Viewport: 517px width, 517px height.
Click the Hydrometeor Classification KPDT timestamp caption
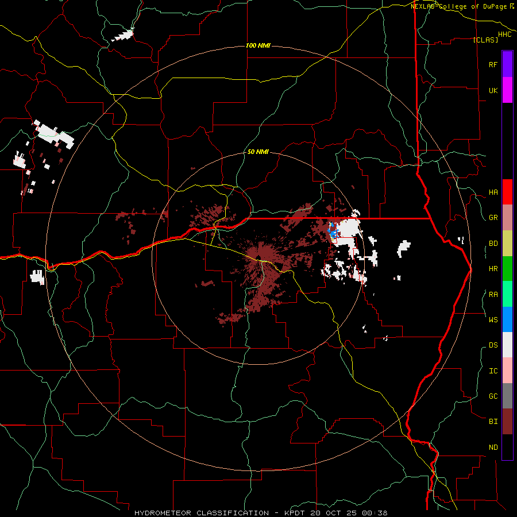(x=261, y=513)
